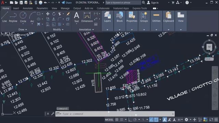Insert a Table from Annotation panel

96,24
